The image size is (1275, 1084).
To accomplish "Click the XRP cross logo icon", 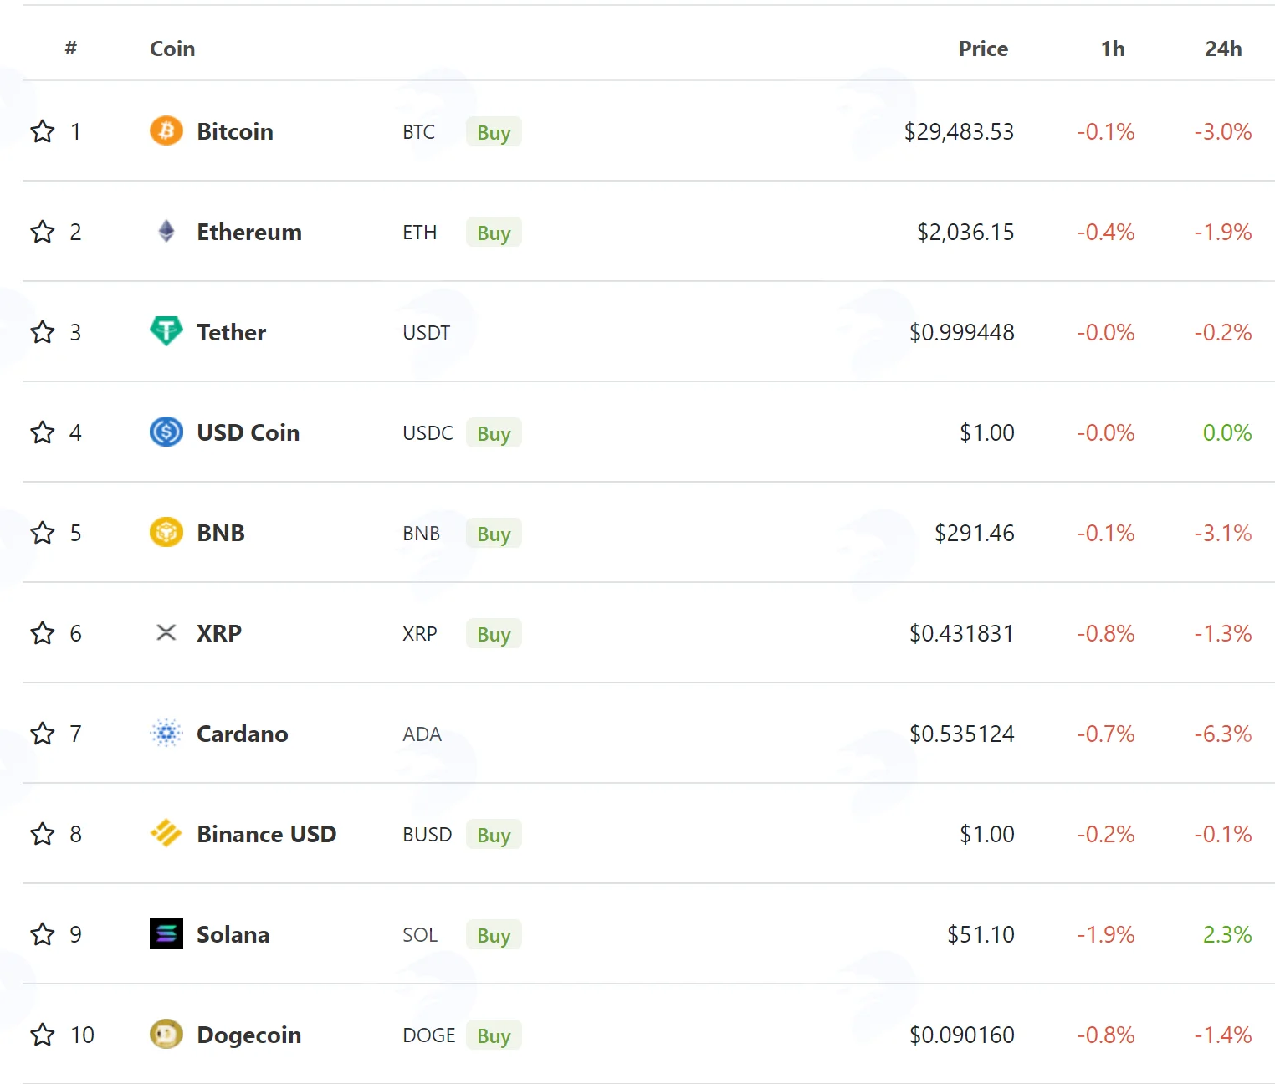I will [x=166, y=632].
